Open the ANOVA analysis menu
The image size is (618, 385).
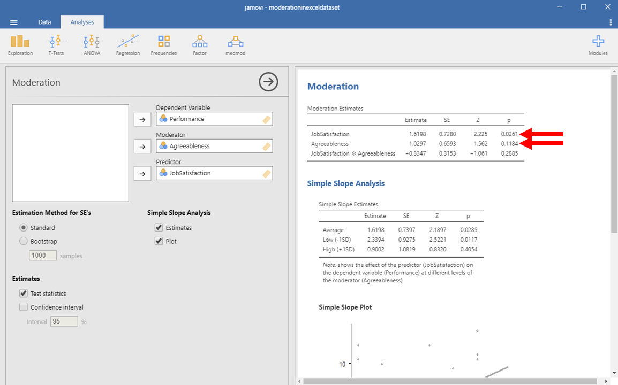(x=92, y=45)
